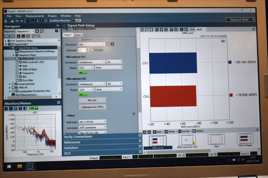The image size is (268, 178).
Task: Open High-pass AC (<10 Hz) dropdown
Action: pos(92,122)
